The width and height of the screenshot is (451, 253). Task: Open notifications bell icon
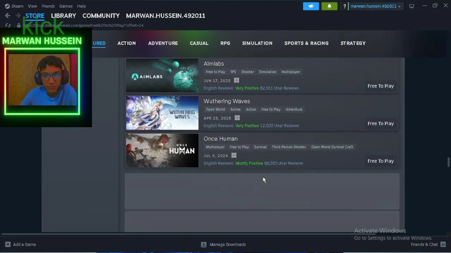point(329,6)
